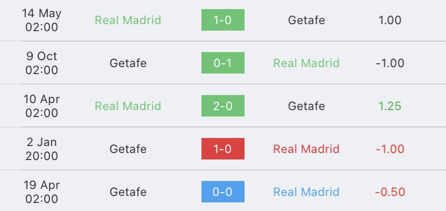This screenshot has width=446, height=211.
Task: Open the 0-1 score for 9 Oct
Action: tap(222, 63)
